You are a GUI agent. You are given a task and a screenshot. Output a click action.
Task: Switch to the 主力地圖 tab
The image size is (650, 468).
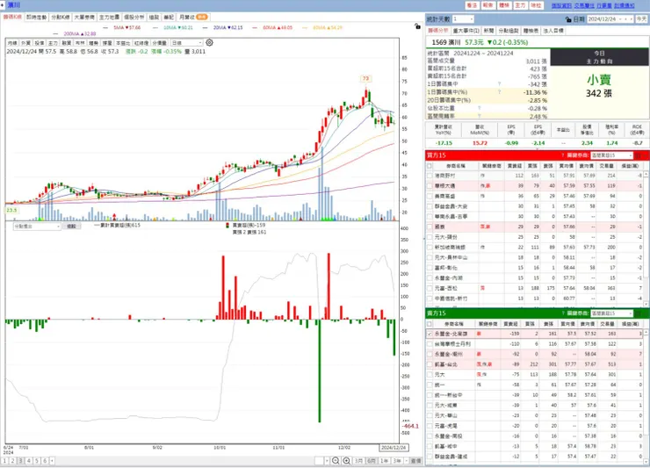tap(109, 17)
